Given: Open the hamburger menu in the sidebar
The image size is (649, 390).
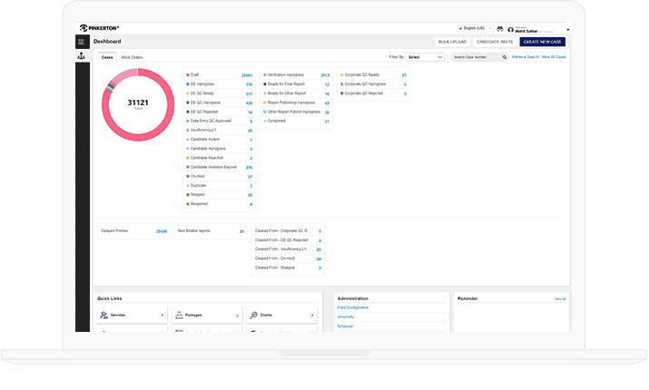Looking at the screenshot, I should [82, 42].
